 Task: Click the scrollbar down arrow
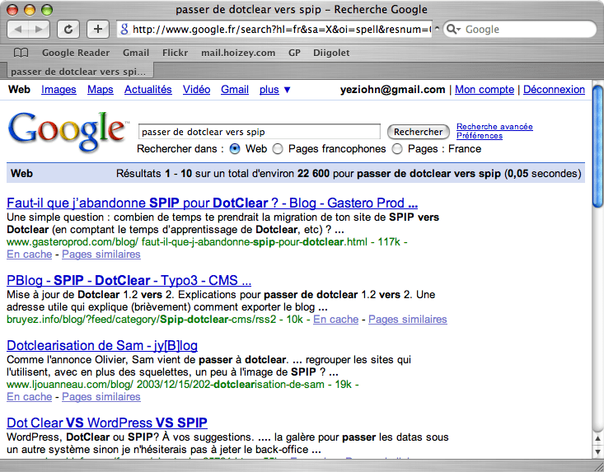pos(598,451)
